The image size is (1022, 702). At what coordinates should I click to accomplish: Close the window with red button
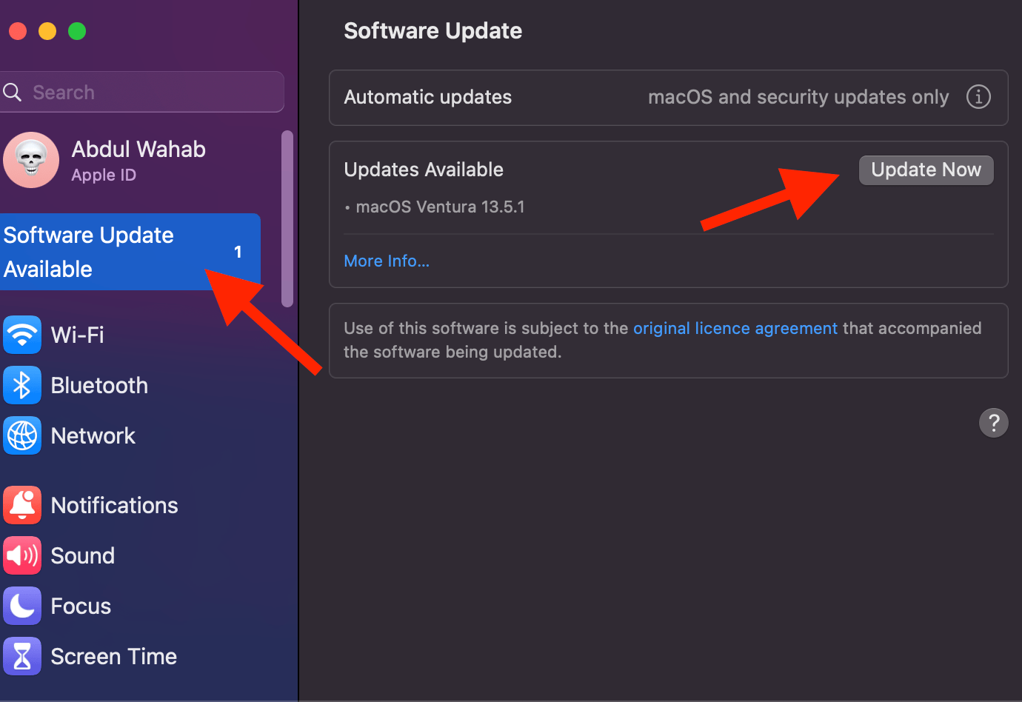pos(18,31)
